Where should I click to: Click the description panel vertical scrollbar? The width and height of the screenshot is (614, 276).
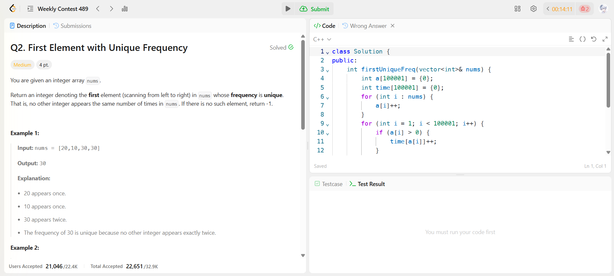303,85
